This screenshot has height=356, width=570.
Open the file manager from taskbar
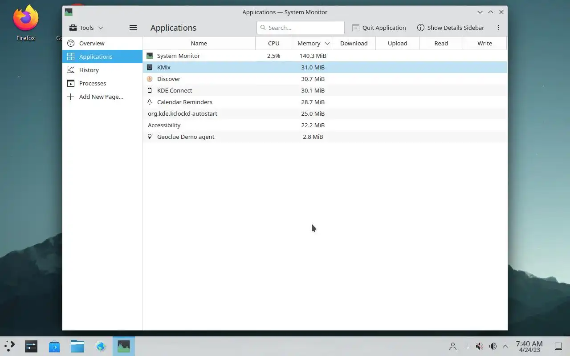77,346
